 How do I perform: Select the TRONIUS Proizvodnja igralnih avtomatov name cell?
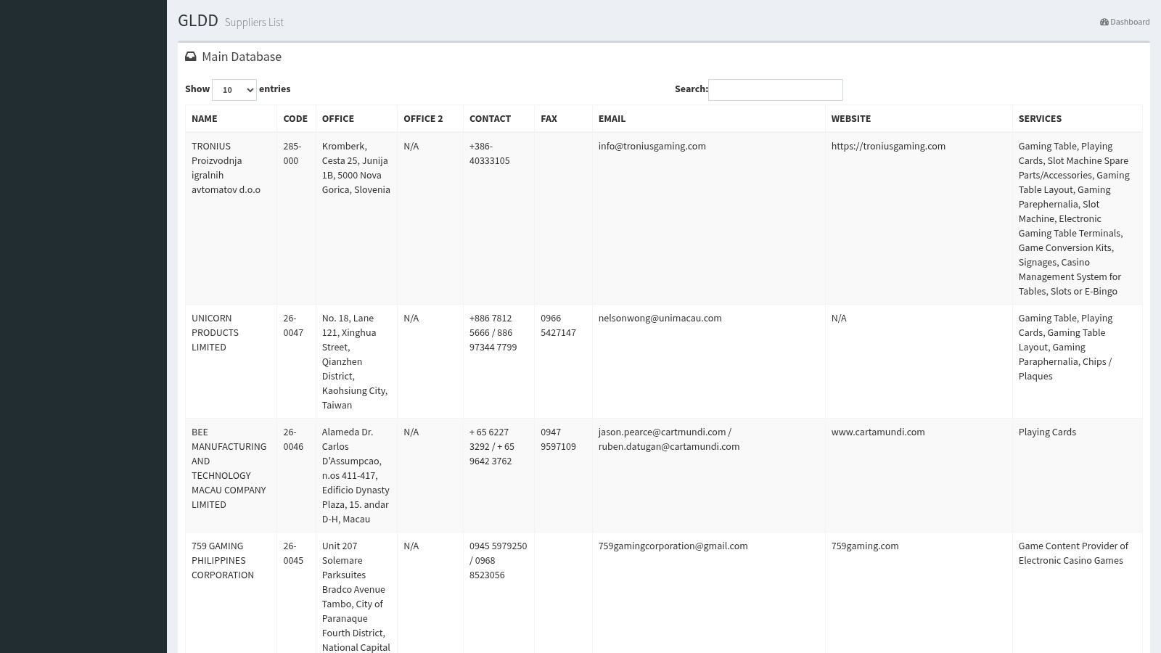coord(231,218)
